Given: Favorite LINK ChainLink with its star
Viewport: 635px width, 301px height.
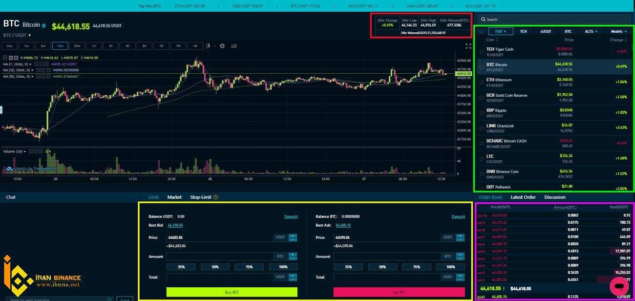Looking at the screenshot, I should [x=482, y=128].
